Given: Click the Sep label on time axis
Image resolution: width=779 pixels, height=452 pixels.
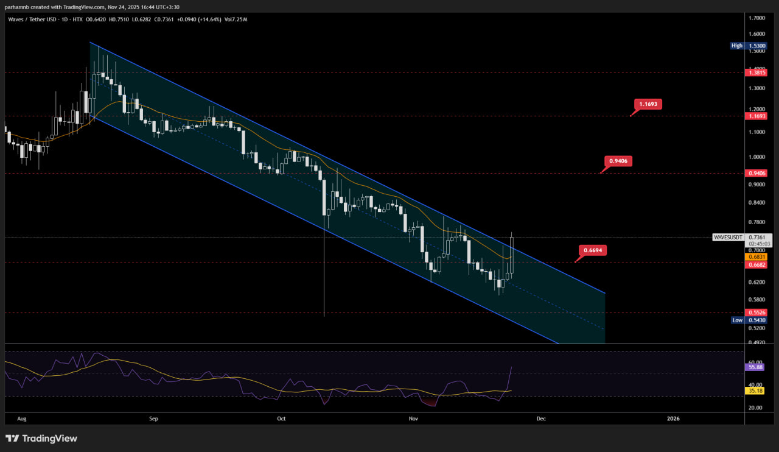Looking at the screenshot, I should point(153,418).
